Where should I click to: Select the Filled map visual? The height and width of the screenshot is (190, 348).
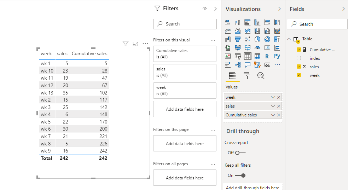(237, 48)
